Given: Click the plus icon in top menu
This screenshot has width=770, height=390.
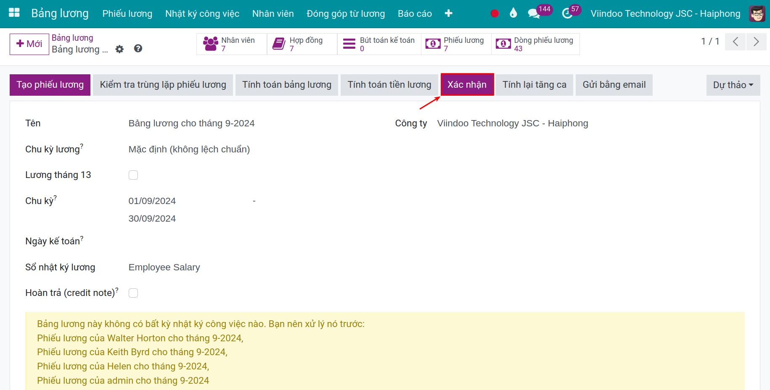Looking at the screenshot, I should click(x=449, y=13).
